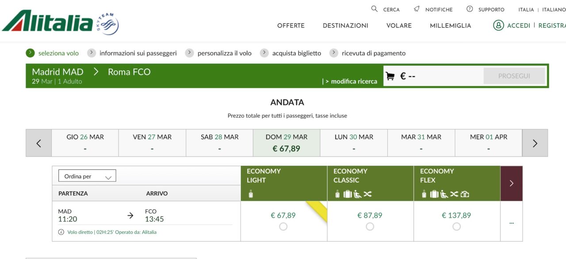Screen dimensions: 566x259
Task: Show more fare classes with right chevron
Action: pos(512,183)
